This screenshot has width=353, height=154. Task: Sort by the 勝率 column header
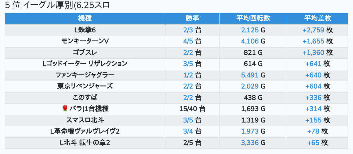pyautogui.click(x=192, y=19)
